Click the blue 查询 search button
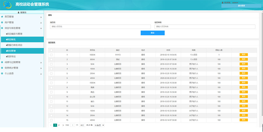Viewport: 263px width, 132px height. (x=153, y=33)
